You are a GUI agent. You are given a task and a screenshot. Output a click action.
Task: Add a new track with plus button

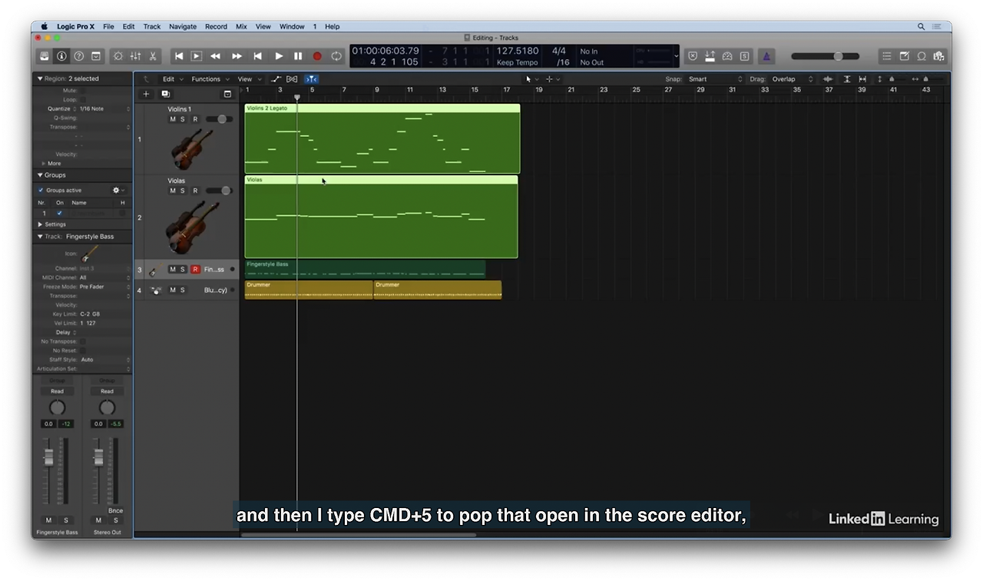click(146, 94)
